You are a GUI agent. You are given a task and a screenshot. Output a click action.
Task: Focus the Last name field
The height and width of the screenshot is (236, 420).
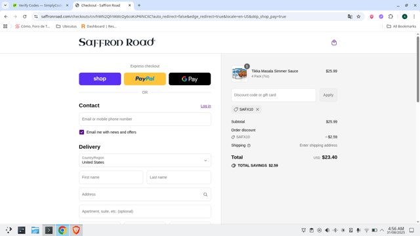point(179,178)
